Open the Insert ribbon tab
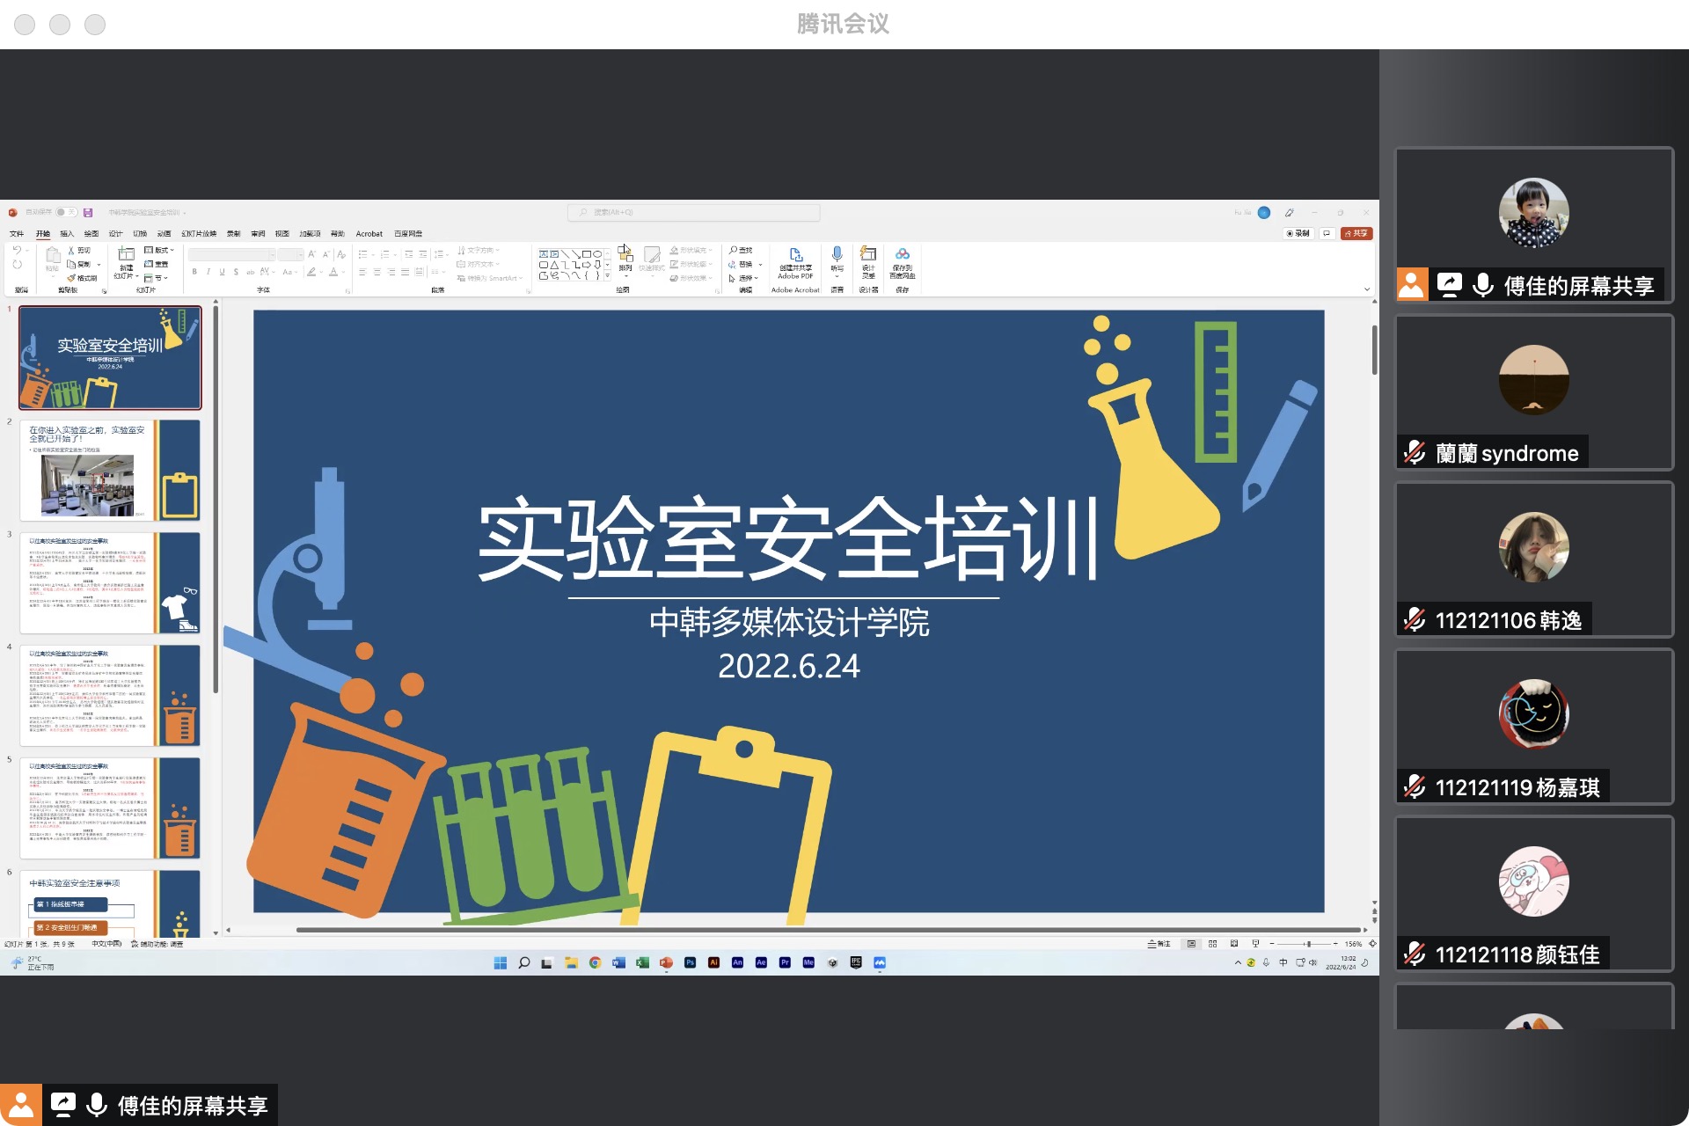 point(67,234)
